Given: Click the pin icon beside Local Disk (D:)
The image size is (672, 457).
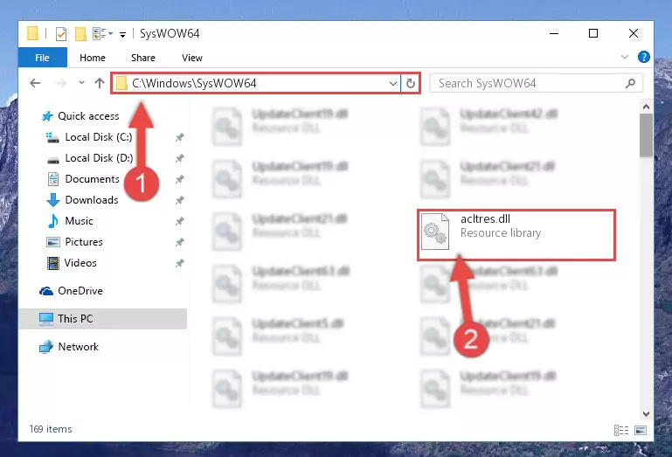Looking at the screenshot, I should [x=179, y=158].
